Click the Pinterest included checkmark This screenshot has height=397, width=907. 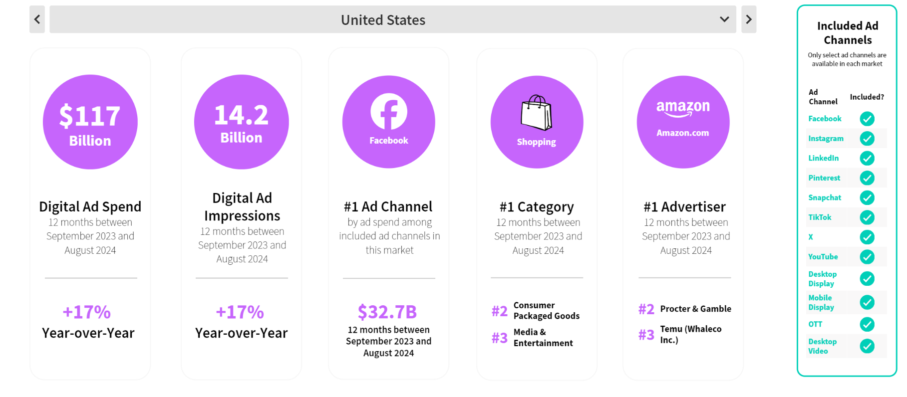[x=867, y=178]
